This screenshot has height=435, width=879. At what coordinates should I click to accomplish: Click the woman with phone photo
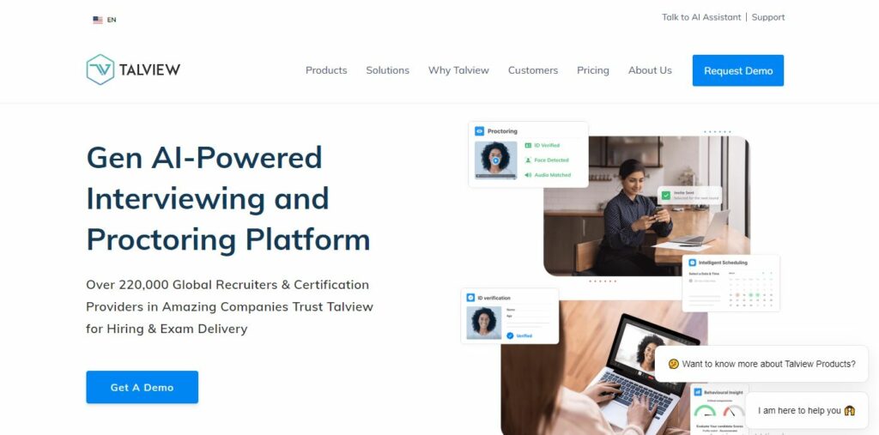coord(646,206)
